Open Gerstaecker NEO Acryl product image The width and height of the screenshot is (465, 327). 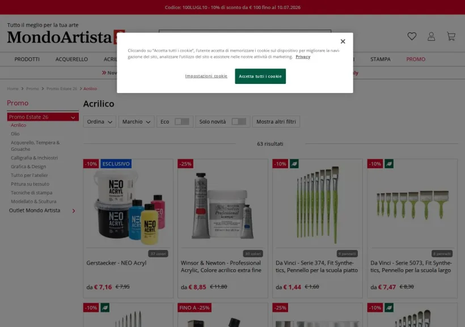point(128,207)
